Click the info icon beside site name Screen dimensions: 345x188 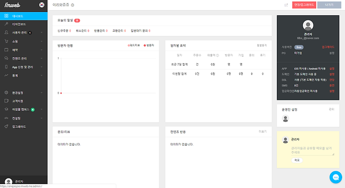coord(73,5)
